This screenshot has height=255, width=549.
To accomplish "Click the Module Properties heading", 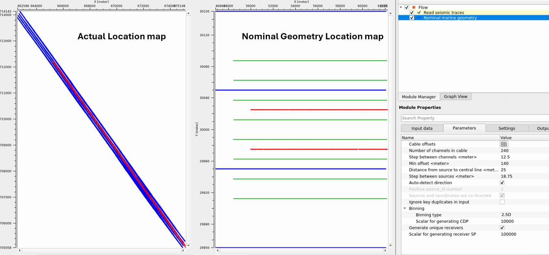I will point(420,108).
